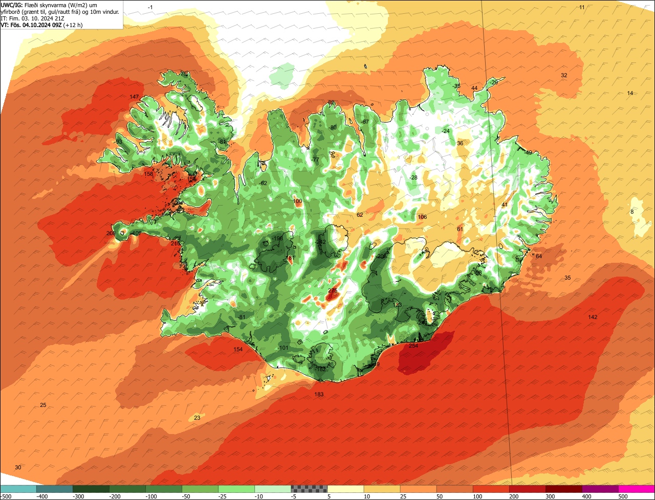Click the value 183 on the map
Viewport: 655px width, 500px height.
tap(319, 394)
